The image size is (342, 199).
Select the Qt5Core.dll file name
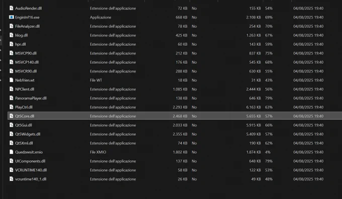click(25, 116)
